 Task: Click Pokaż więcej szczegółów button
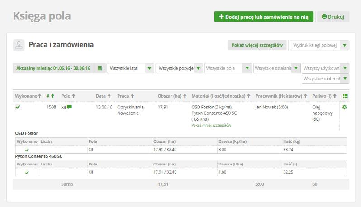coord(257,45)
